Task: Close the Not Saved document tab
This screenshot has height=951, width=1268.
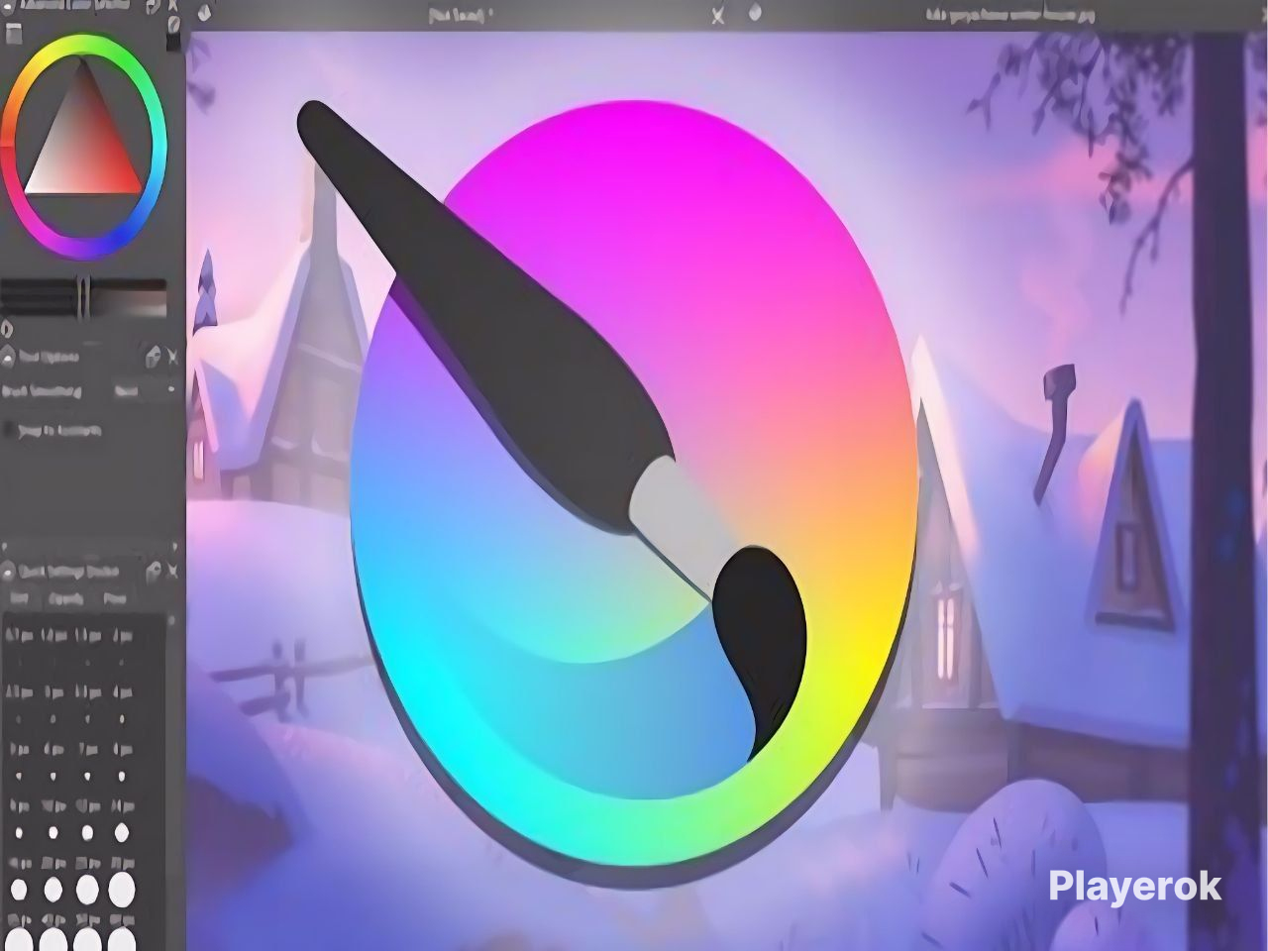Action: (x=718, y=14)
